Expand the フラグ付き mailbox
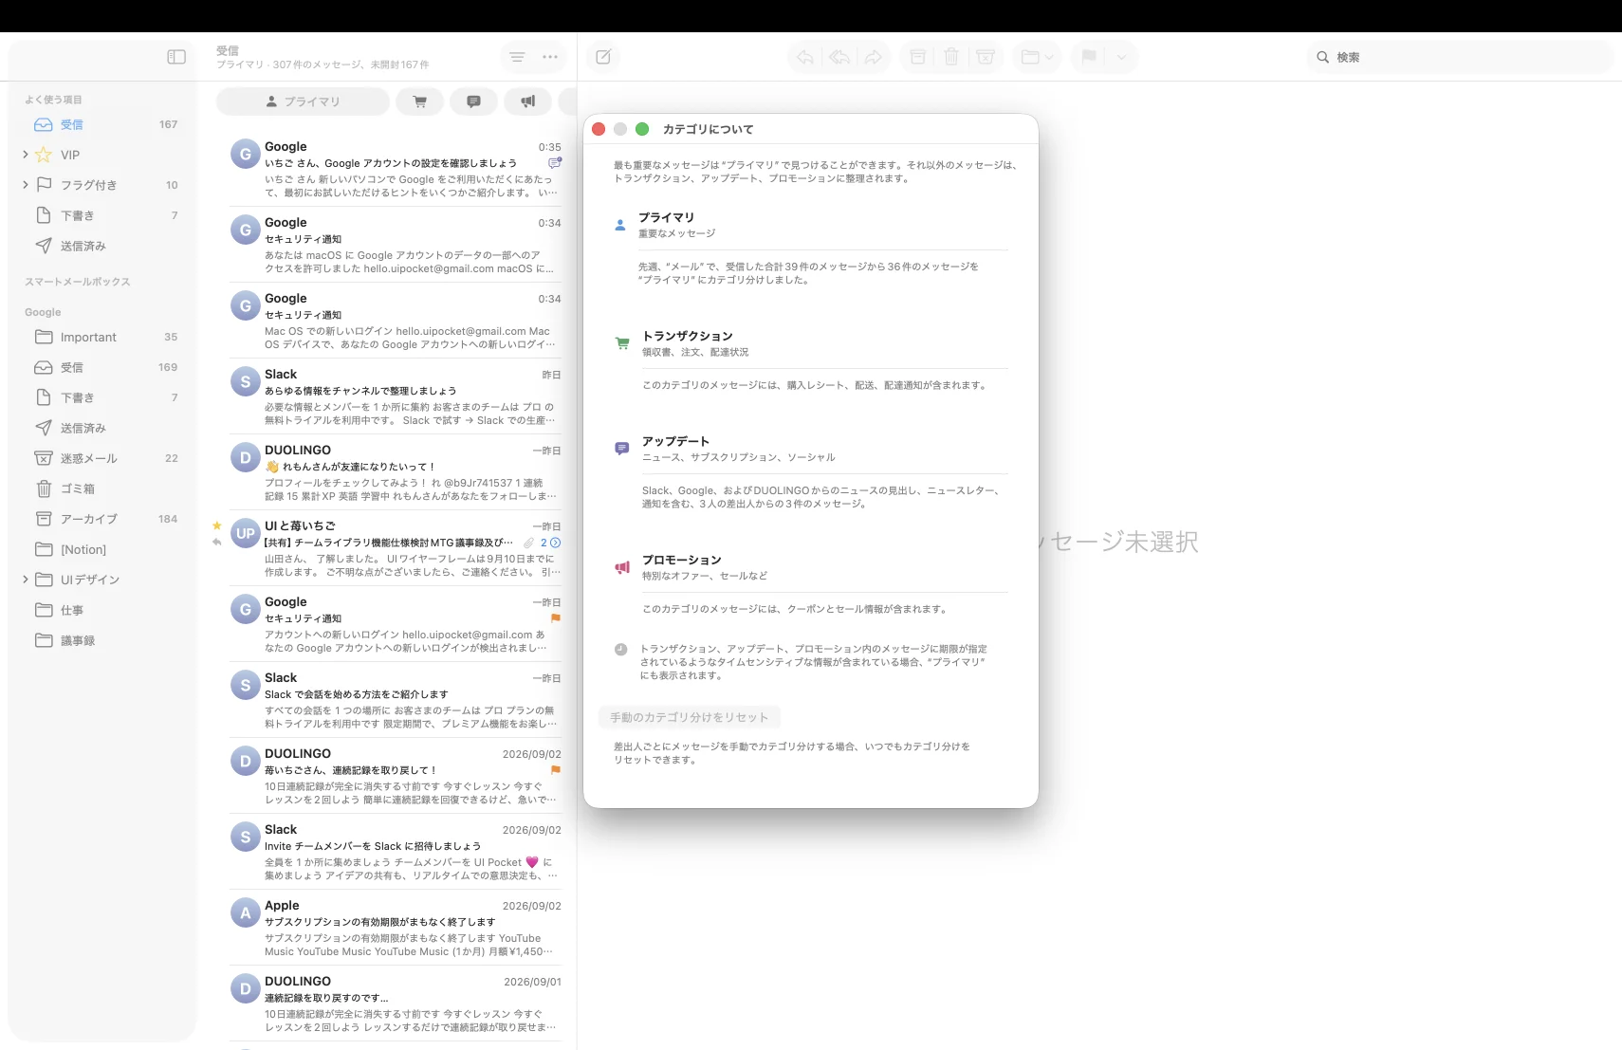Viewport: 1622px width, 1050px height. click(x=26, y=185)
